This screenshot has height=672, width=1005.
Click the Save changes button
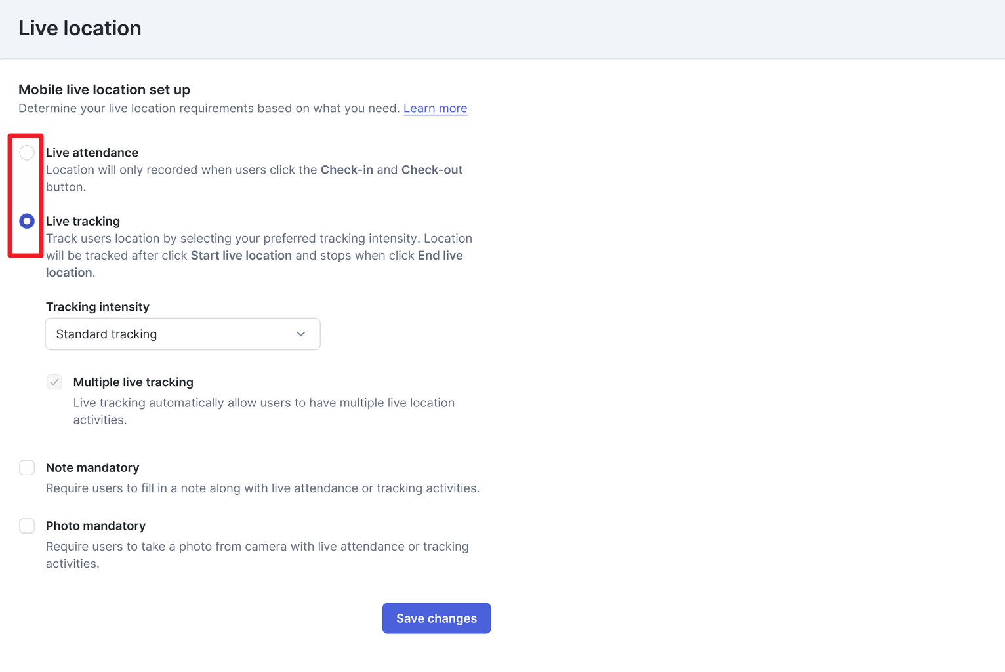tap(436, 618)
